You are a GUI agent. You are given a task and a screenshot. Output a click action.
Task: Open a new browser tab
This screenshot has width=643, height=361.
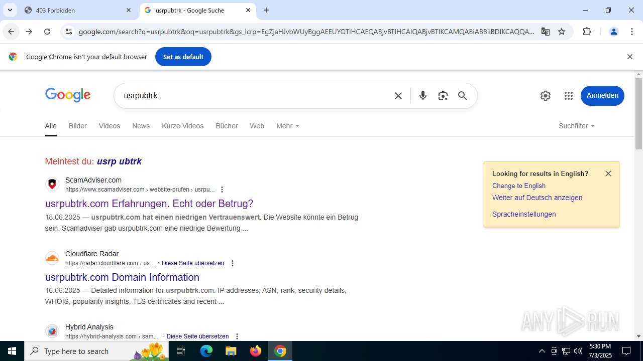point(266,10)
